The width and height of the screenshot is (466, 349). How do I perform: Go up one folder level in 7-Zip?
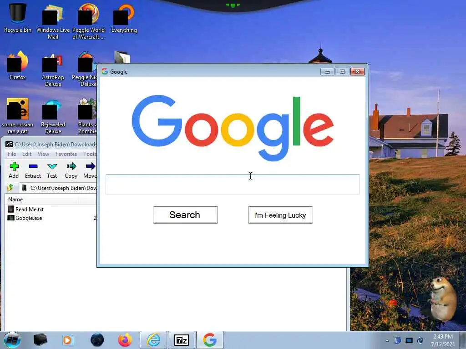coord(10,188)
